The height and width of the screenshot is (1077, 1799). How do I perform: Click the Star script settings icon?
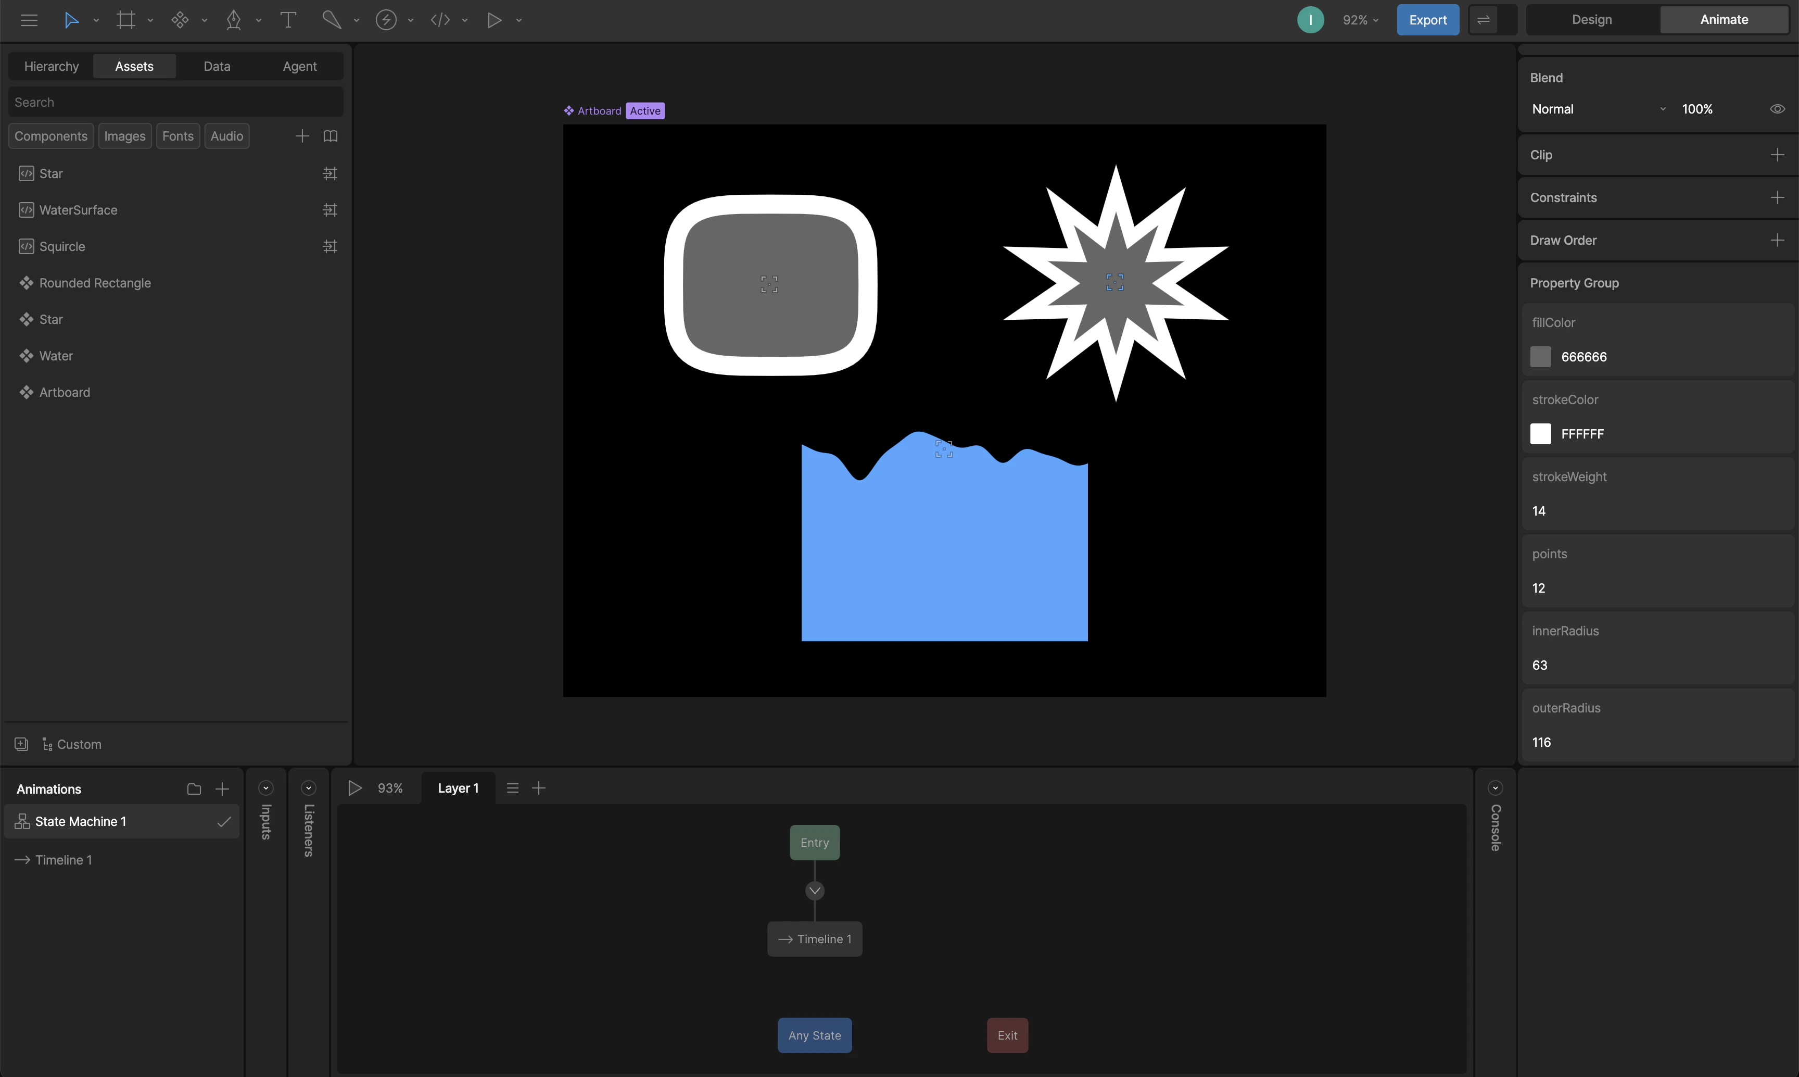(330, 173)
